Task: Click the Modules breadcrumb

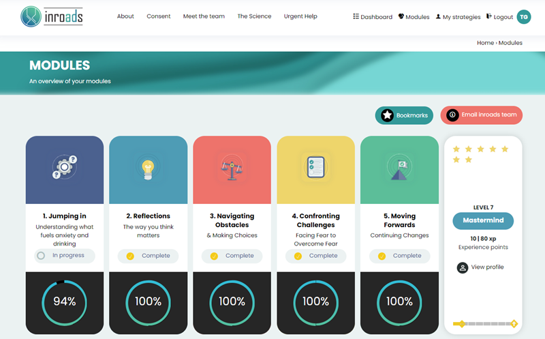Action: (510, 43)
